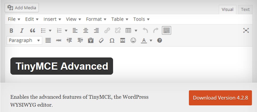Clear formatting with the eraser icon
This screenshot has height=112, width=257.
(101, 40)
